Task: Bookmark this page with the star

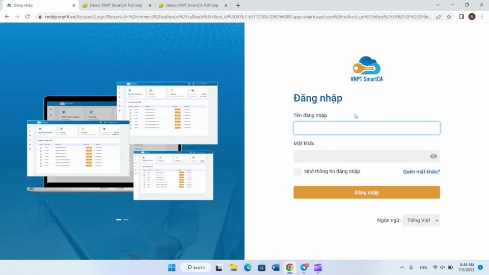Action: point(449,17)
